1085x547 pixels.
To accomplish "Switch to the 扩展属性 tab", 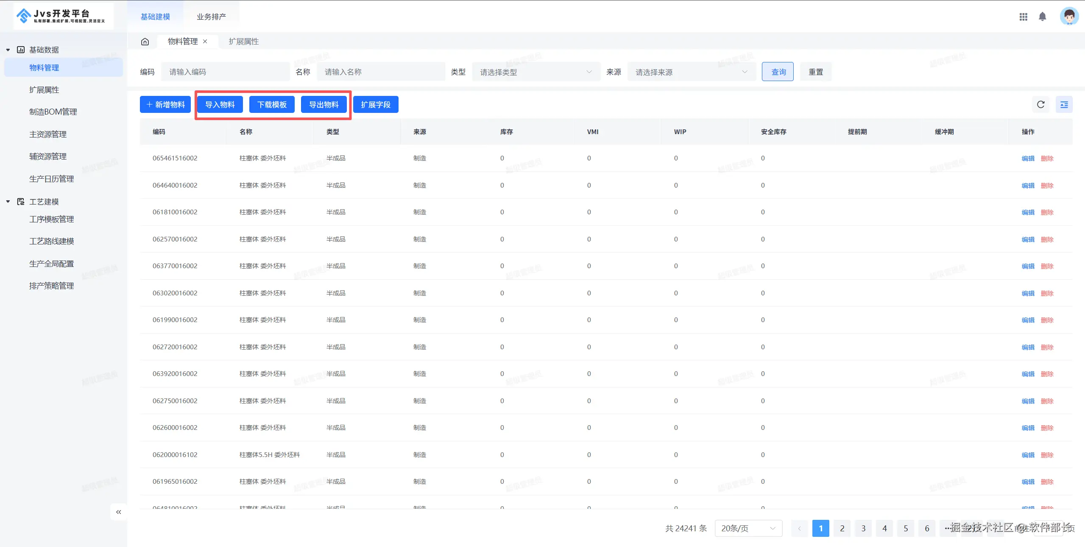I will click(243, 42).
